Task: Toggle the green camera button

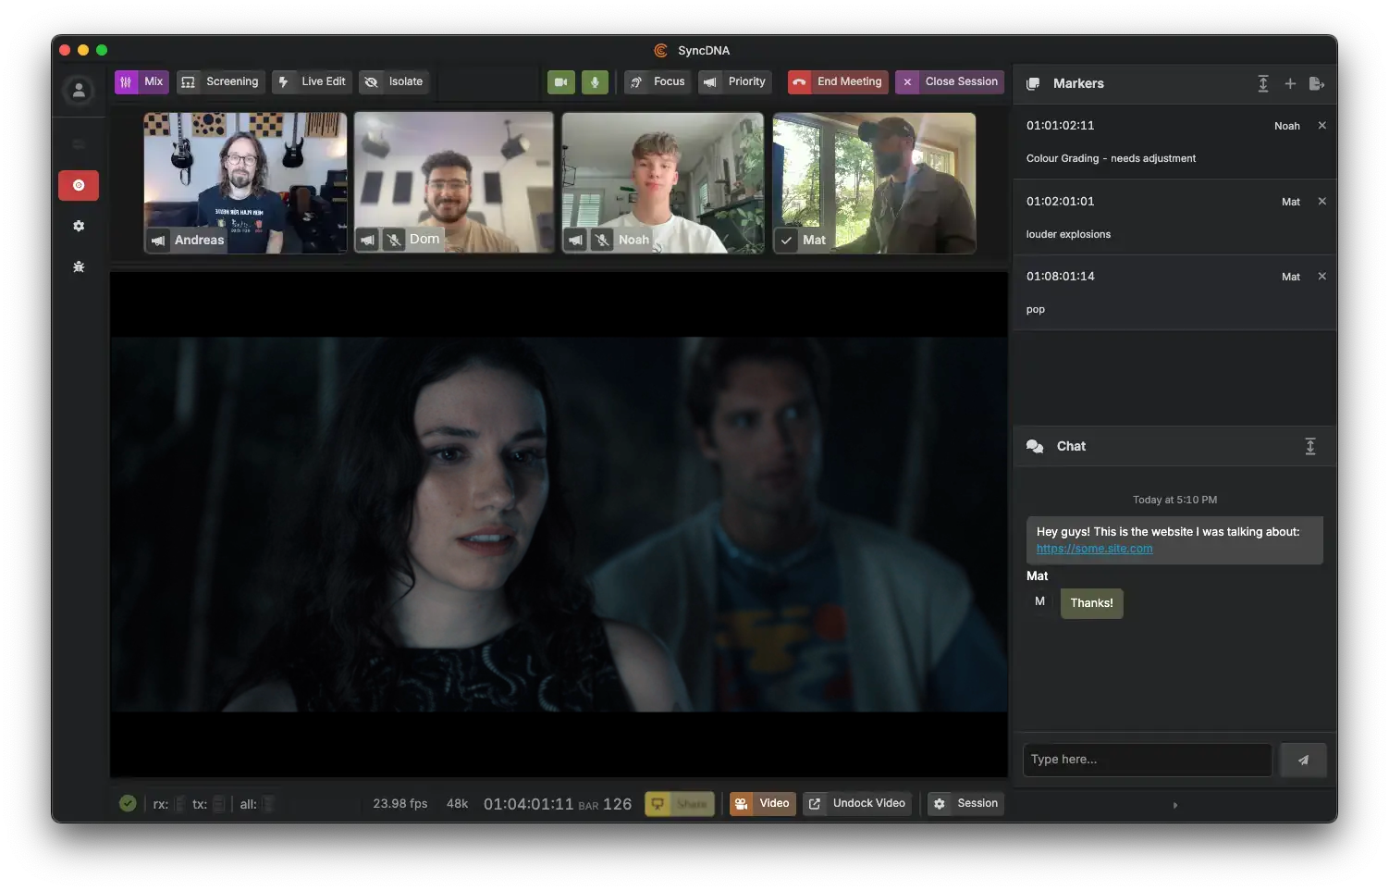Action: (x=560, y=82)
